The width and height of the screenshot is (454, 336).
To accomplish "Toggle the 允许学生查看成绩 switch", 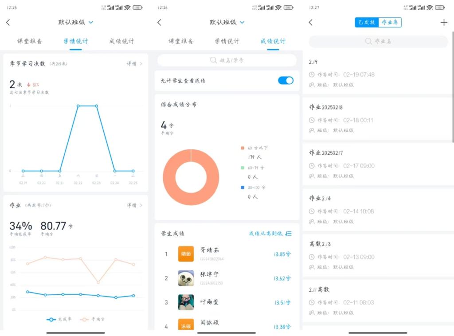I will [x=285, y=80].
